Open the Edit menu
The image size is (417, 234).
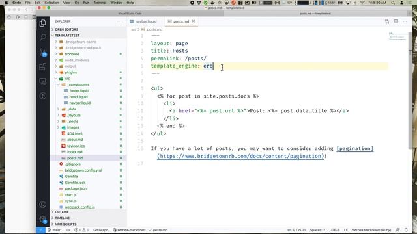[x=38, y=3]
